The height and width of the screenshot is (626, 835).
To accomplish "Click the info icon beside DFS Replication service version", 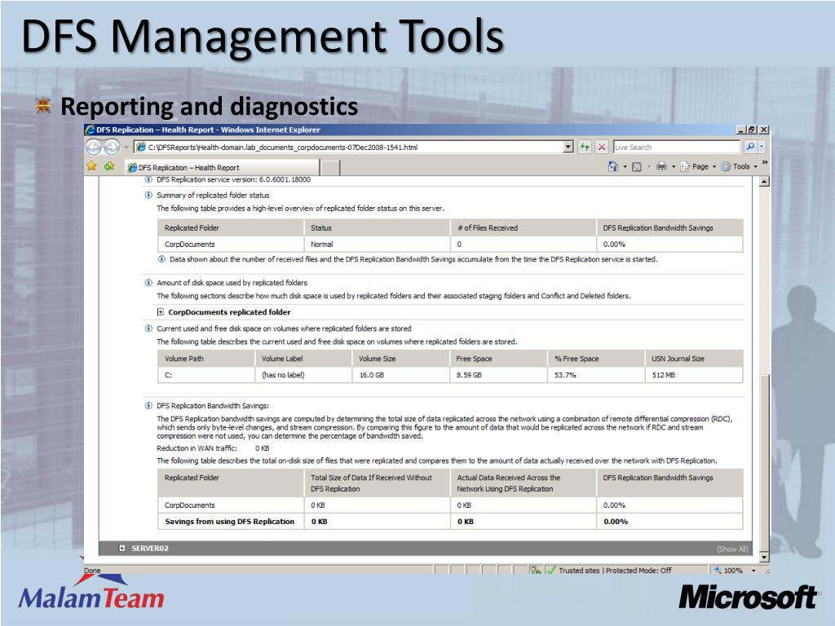I will (148, 180).
